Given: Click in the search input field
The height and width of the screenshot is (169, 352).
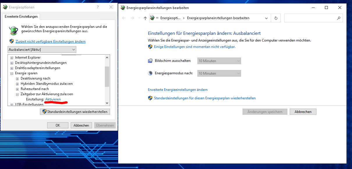Looking at the screenshot, I should coord(310,18).
